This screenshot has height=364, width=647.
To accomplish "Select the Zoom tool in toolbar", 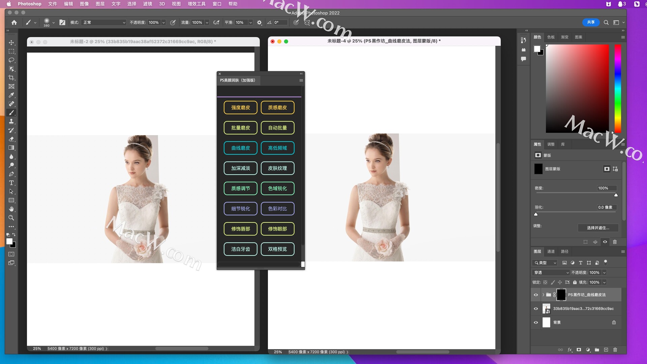I will 11,218.
